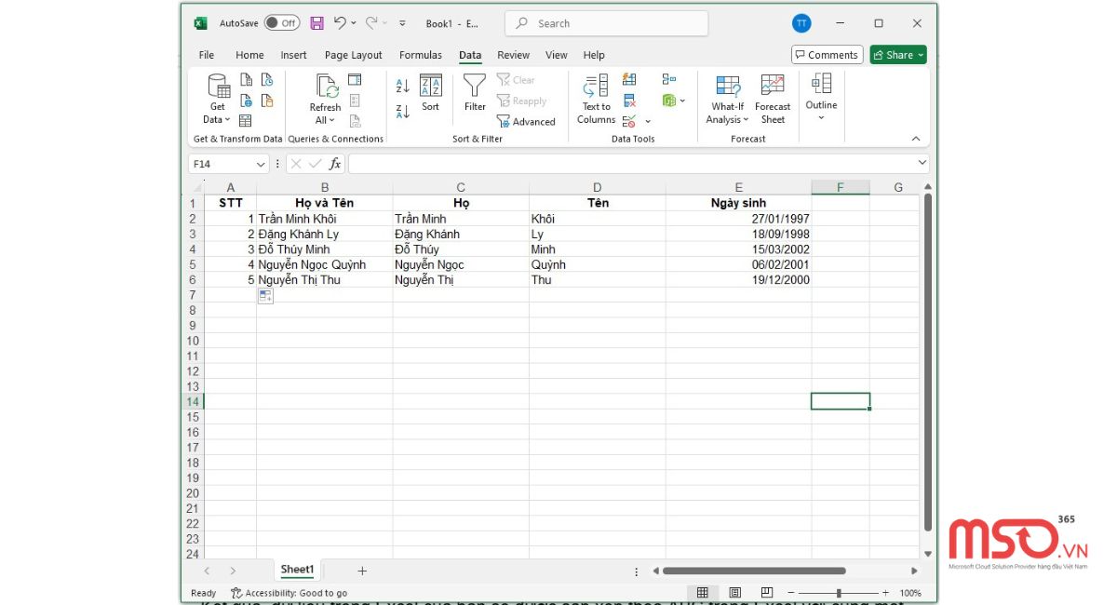Click zoom in plus button

(x=884, y=593)
